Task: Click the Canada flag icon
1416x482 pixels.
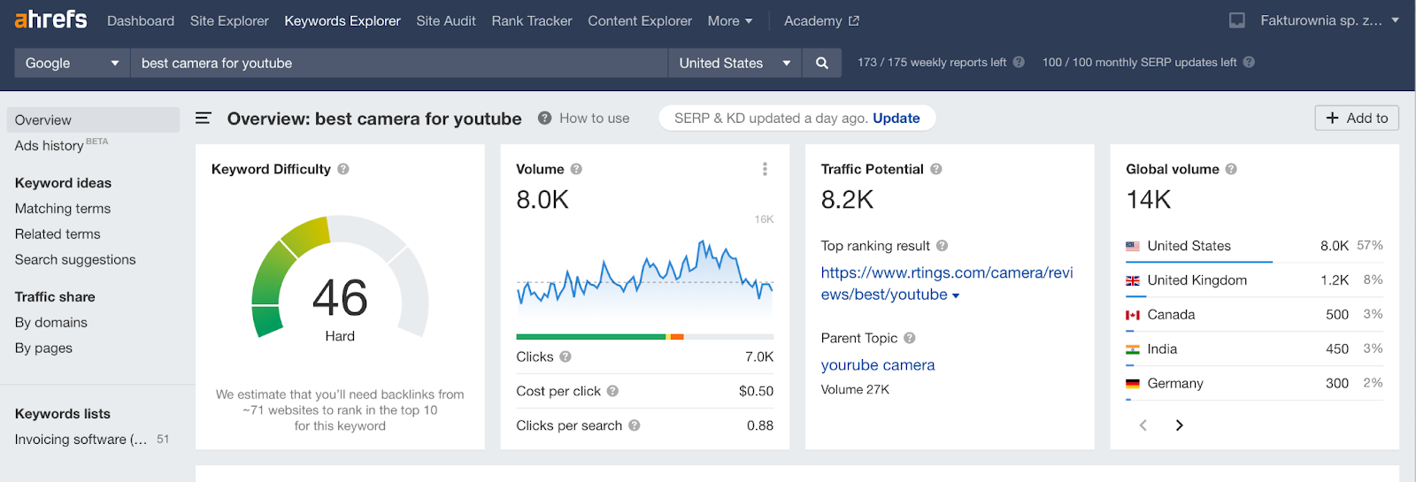Action: 1133,315
